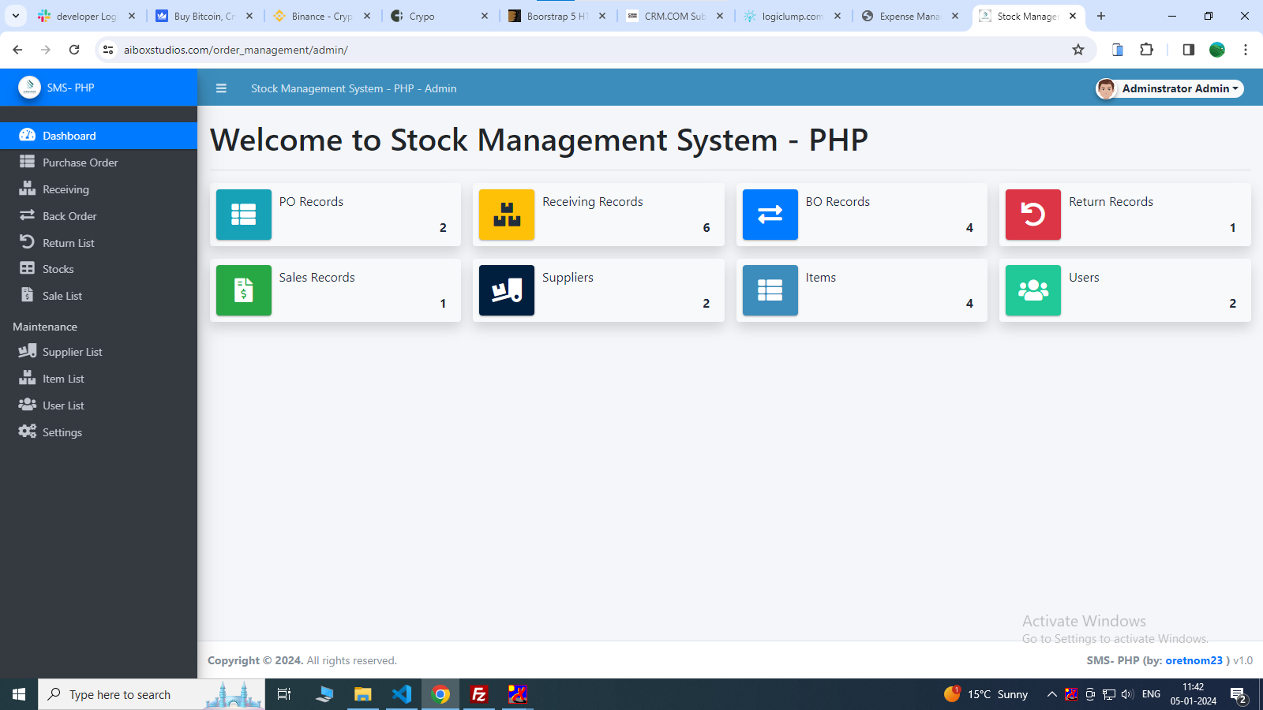Click the Sales Records label
This screenshot has height=710, width=1263.
pos(317,278)
